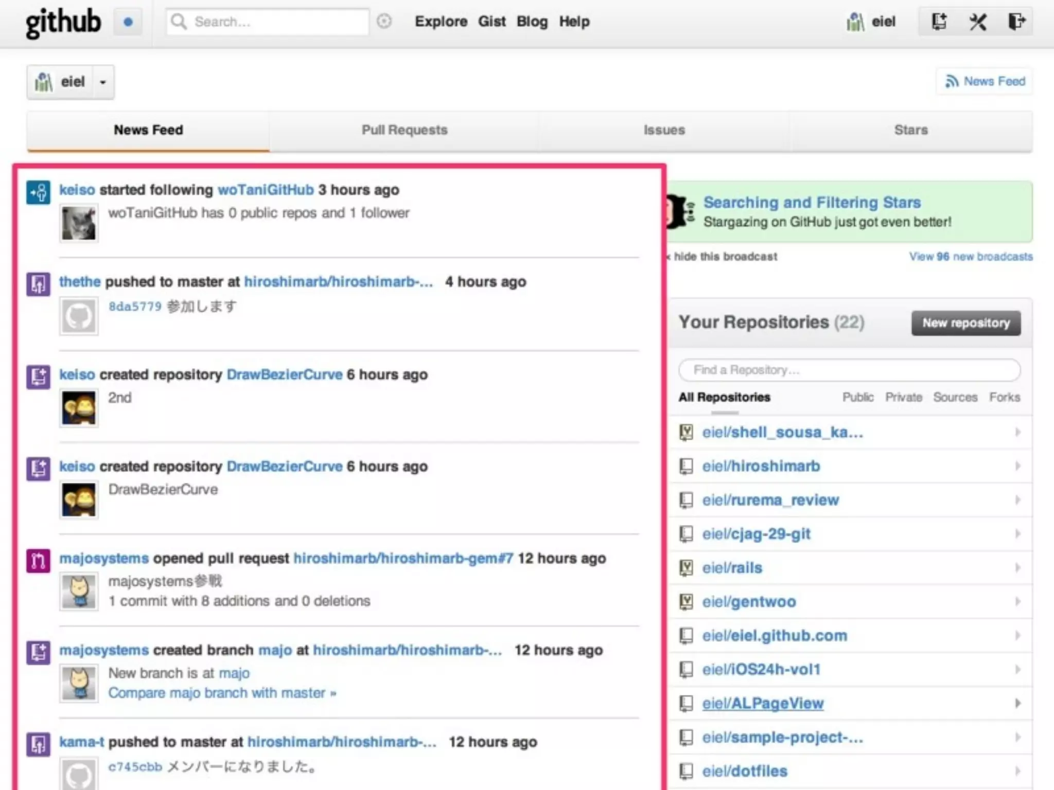Open account settings tools icon
The image size is (1054, 790).
[977, 22]
